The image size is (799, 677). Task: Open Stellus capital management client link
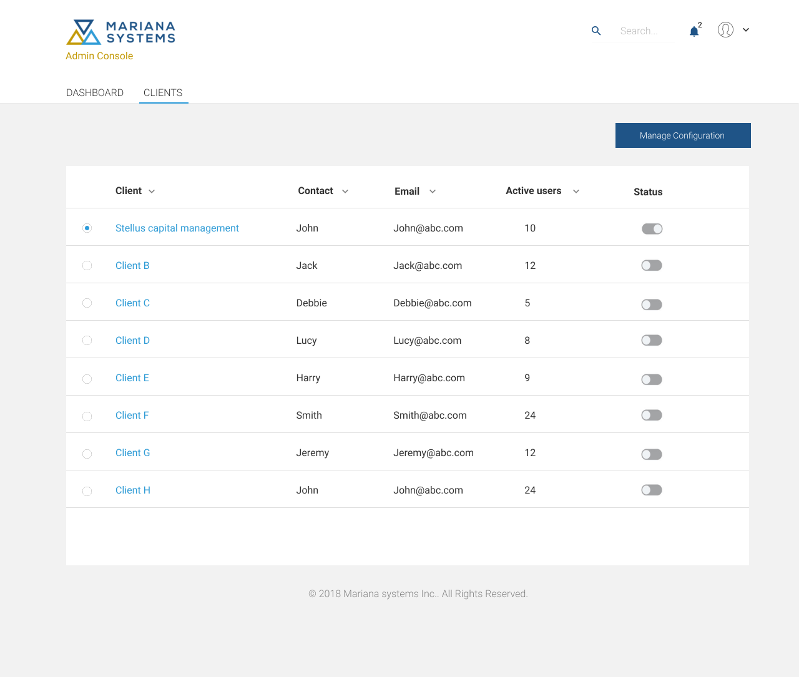177,228
